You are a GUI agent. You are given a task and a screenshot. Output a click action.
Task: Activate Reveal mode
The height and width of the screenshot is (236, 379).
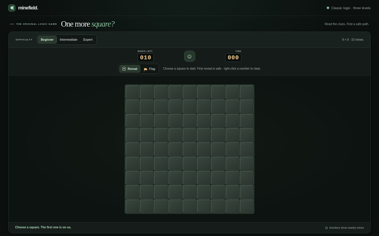(x=130, y=69)
